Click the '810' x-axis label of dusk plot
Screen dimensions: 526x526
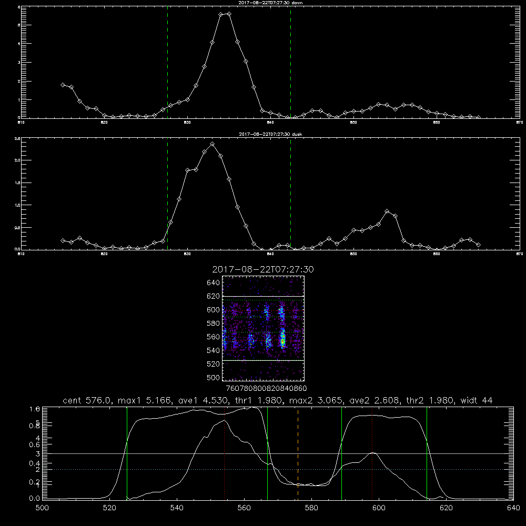click(21, 254)
